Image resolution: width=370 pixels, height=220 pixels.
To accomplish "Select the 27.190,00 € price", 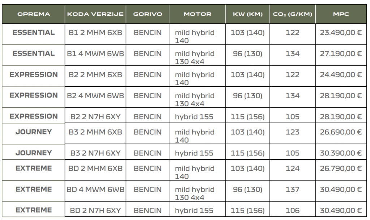I will coord(341,54).
